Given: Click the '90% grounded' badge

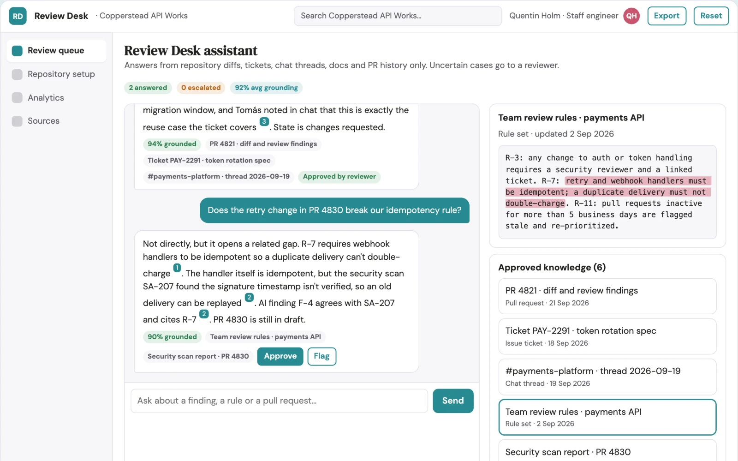Looking at the screenshot, I should 172,337.
